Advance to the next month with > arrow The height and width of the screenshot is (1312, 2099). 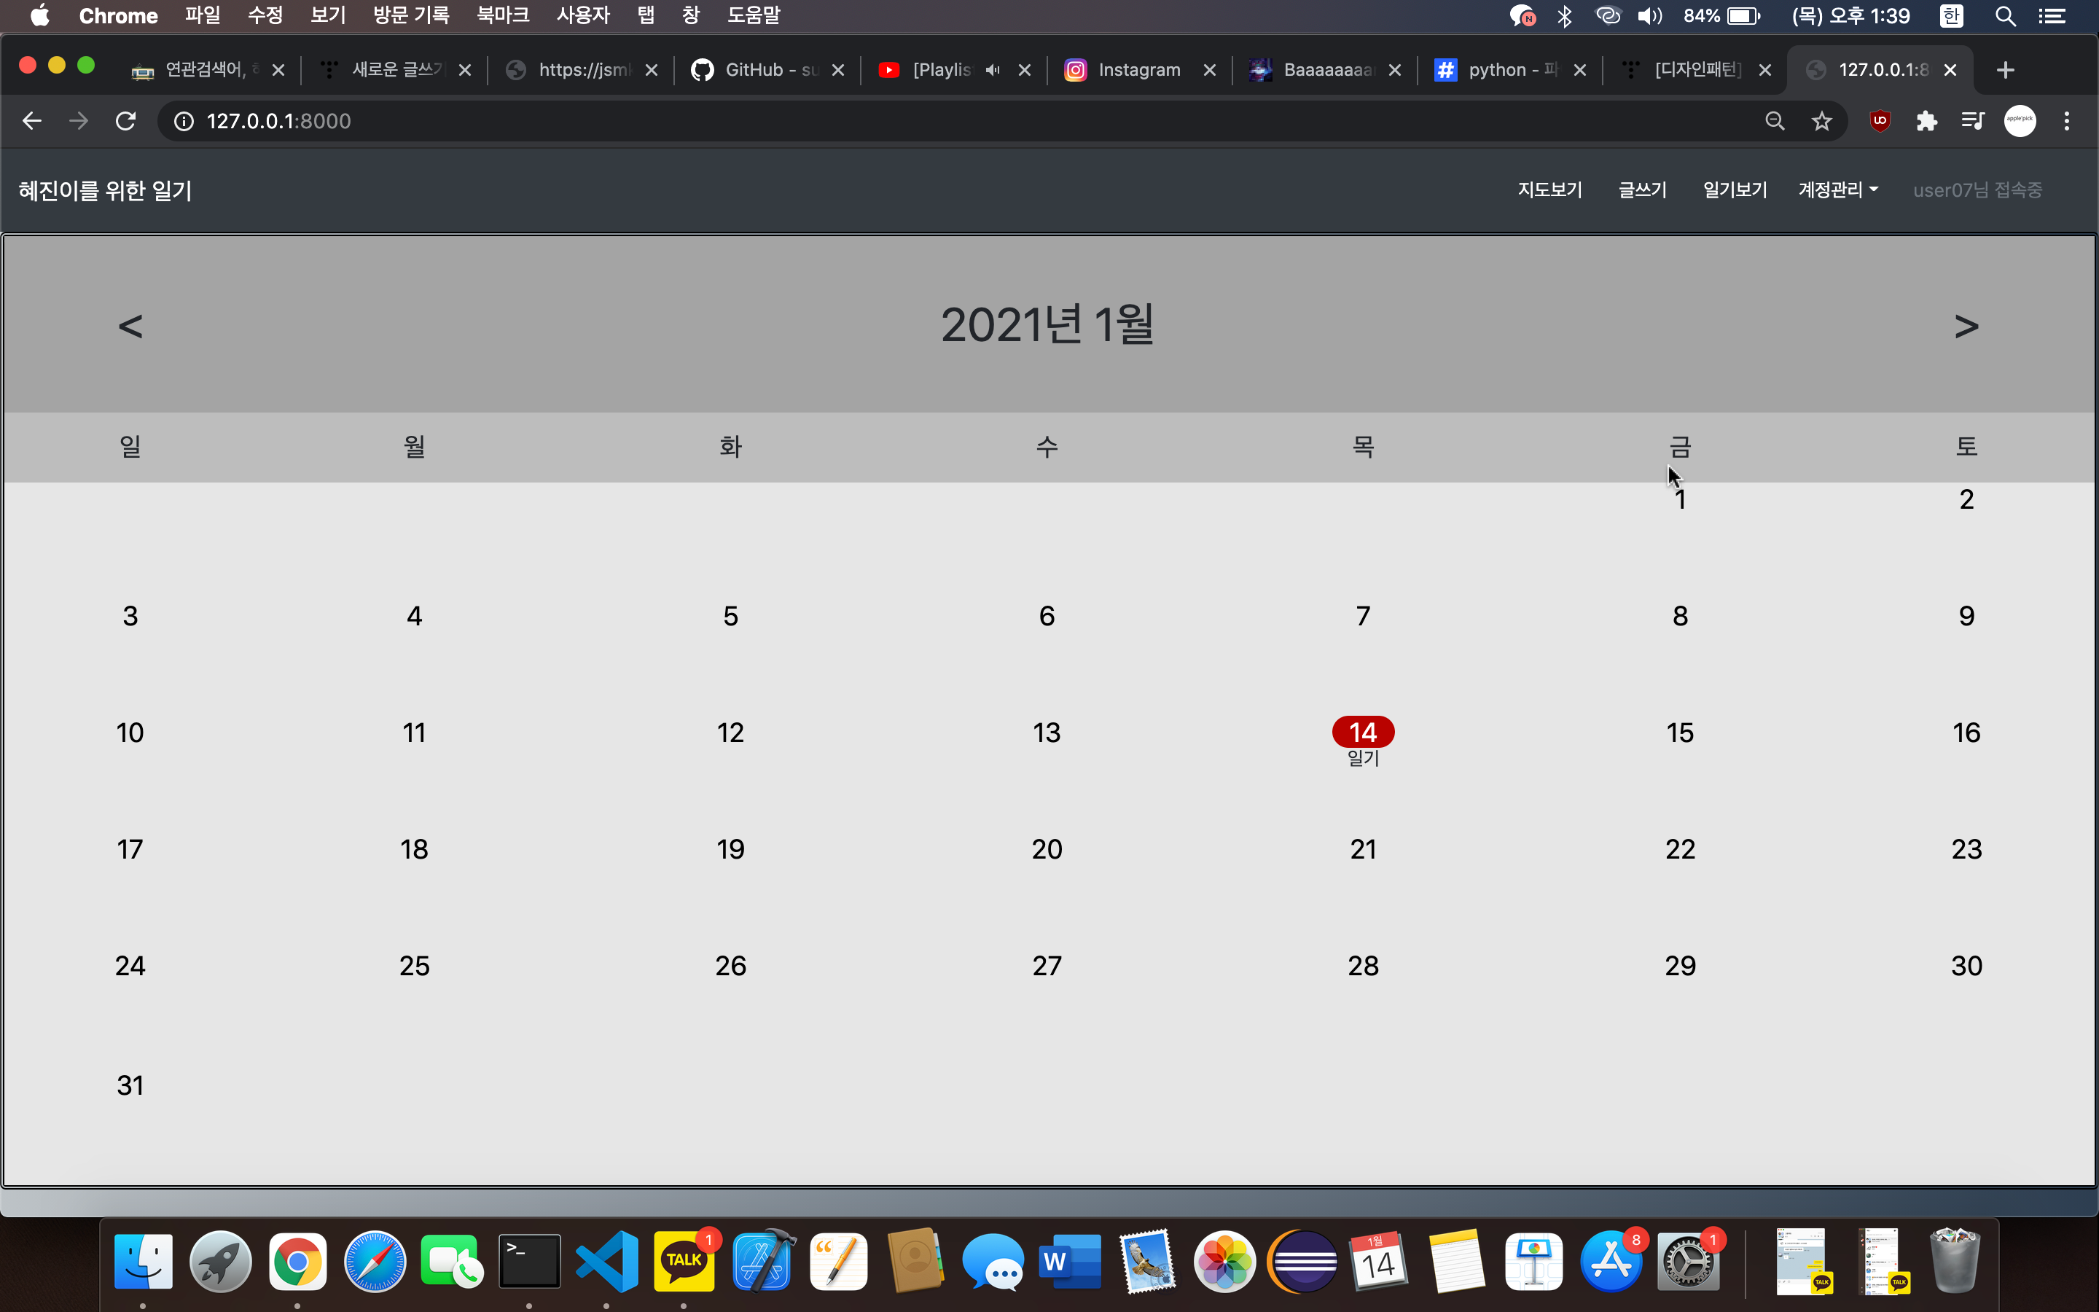(1966, 327)
